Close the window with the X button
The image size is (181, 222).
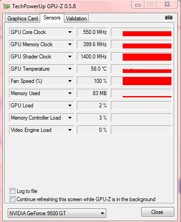(167, 4)
